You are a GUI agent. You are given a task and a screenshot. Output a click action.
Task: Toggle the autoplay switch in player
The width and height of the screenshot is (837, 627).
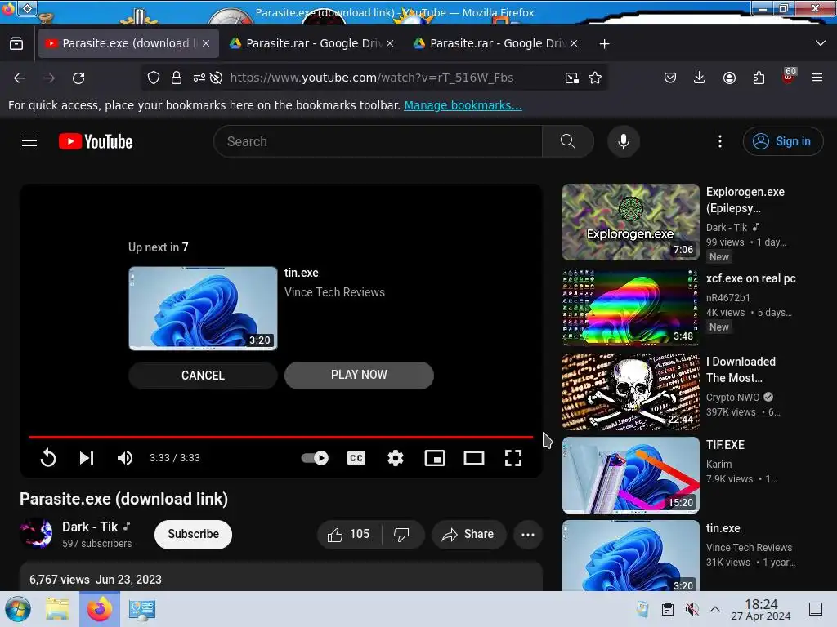pyautogui.click(x=315, y=458)
